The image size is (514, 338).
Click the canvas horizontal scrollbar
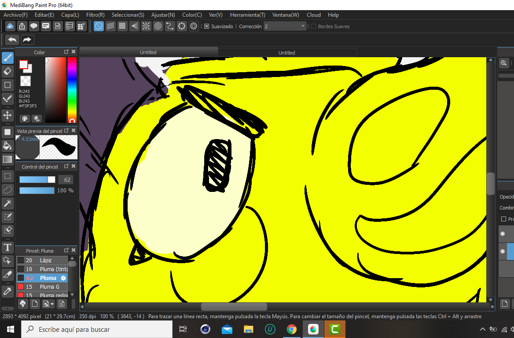234,307
